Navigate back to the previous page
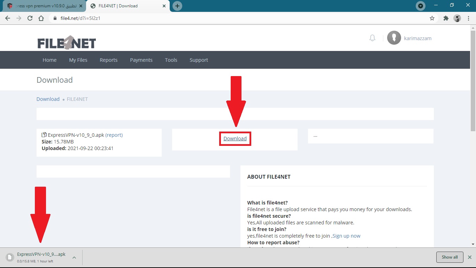The width and height of the screenshot is (476, 268). click(8, 18)
